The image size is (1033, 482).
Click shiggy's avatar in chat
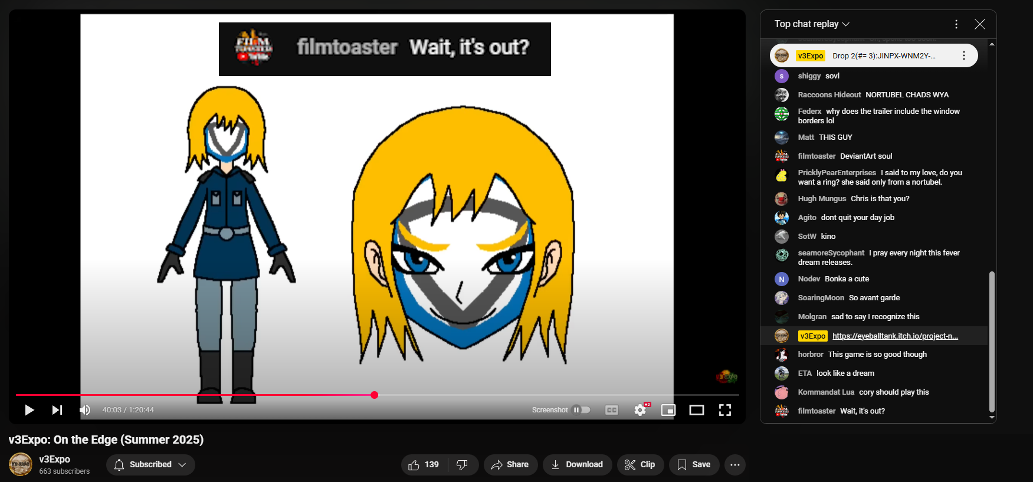tap(782, 76)
